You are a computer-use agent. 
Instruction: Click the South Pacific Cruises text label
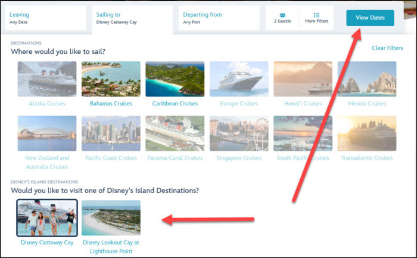click(x=303, y=158)
